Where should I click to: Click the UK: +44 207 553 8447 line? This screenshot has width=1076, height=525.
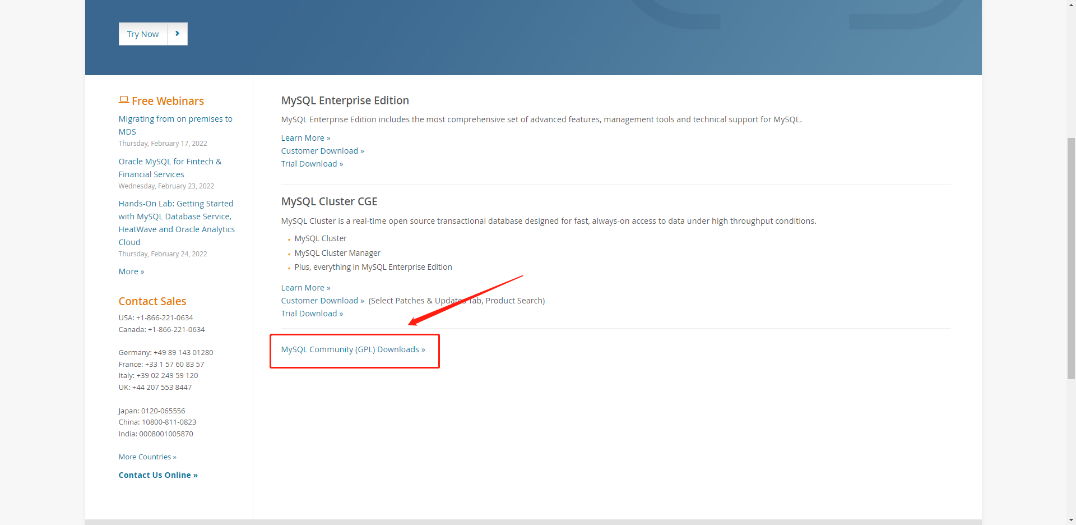coord(155,387)
